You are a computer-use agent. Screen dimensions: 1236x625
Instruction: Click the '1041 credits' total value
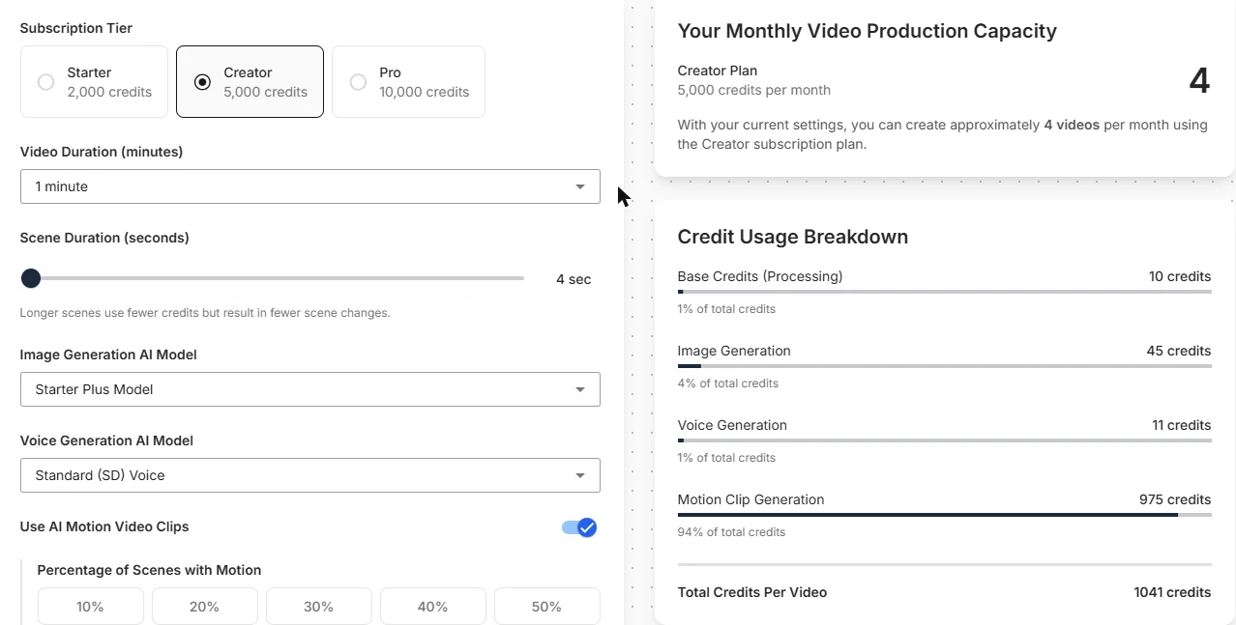1172,592
